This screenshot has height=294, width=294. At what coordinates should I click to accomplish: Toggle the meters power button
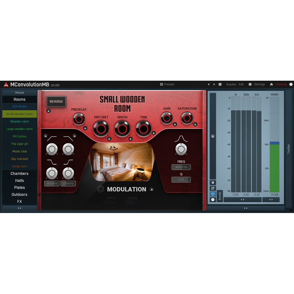[x=213, y=194]
